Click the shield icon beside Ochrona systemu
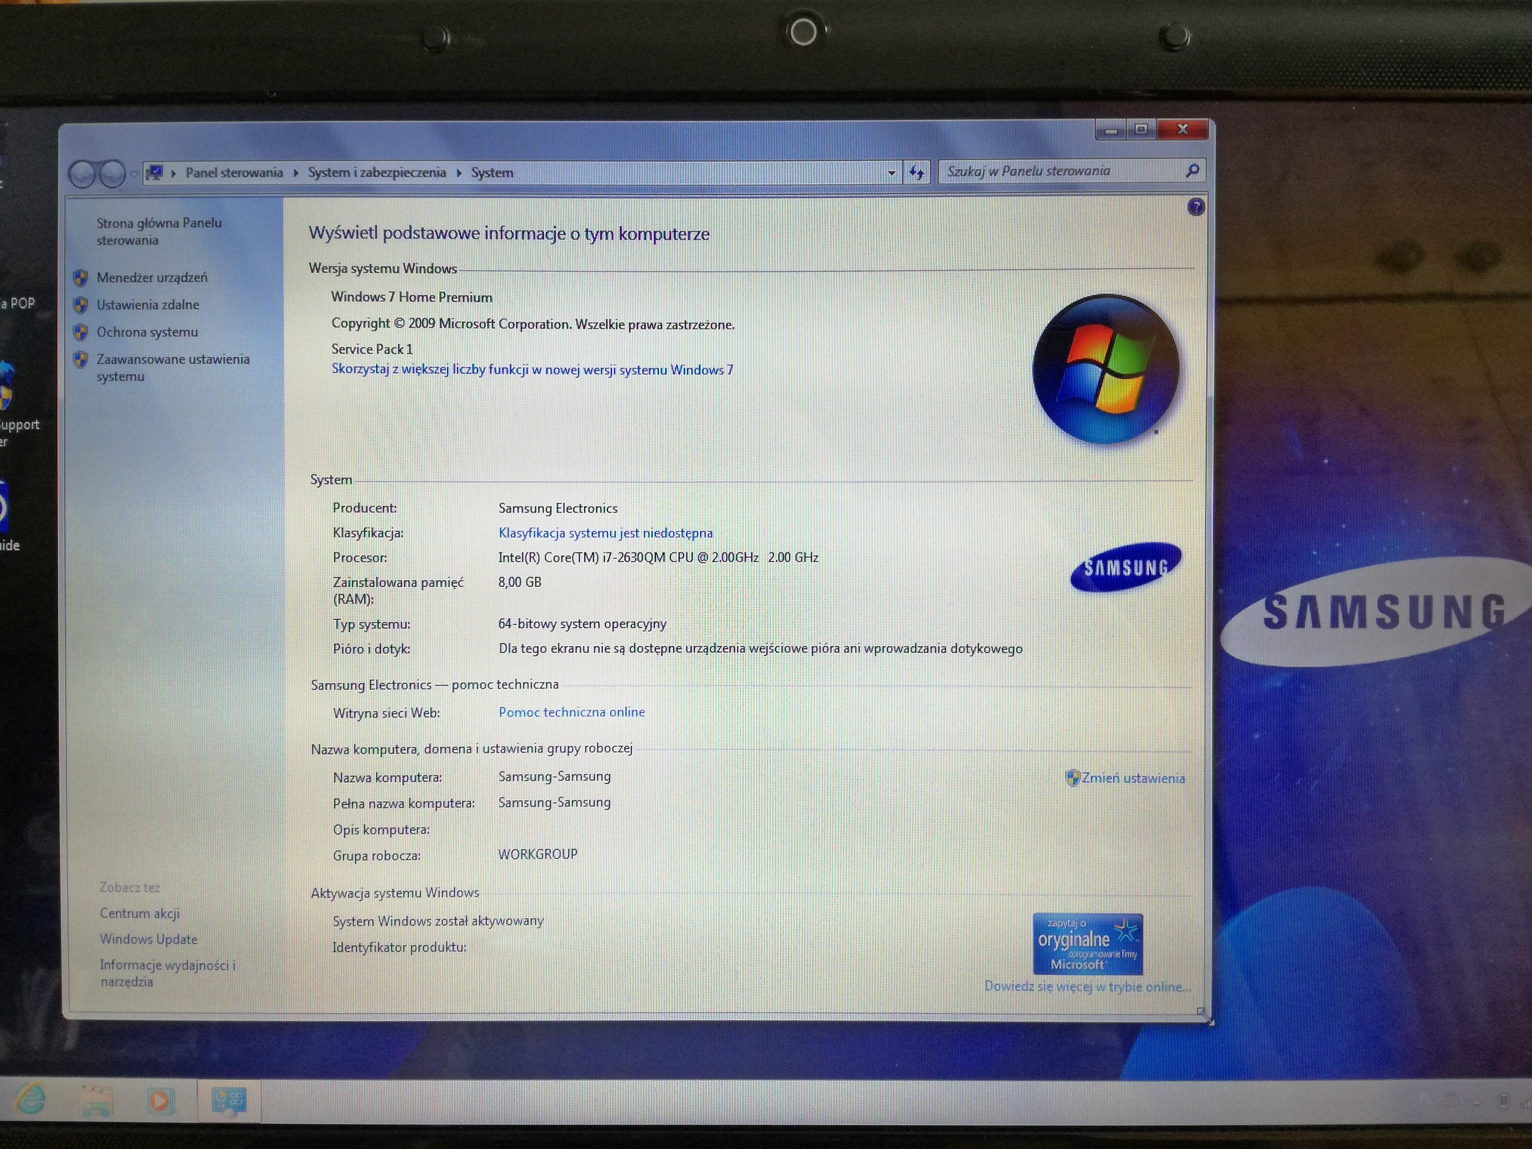 [x=80, y=333]
